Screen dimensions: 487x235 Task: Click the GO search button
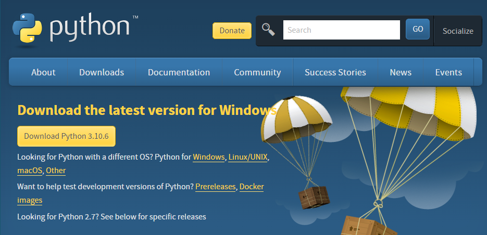point(418,29)
